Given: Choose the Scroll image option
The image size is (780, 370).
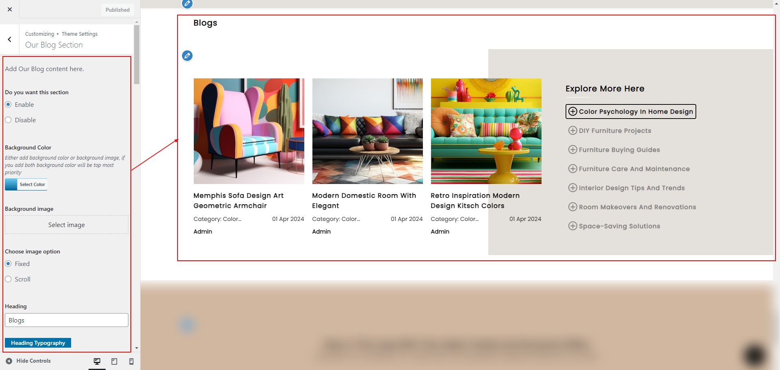Looking at the screenshot, I should point(8,279).
